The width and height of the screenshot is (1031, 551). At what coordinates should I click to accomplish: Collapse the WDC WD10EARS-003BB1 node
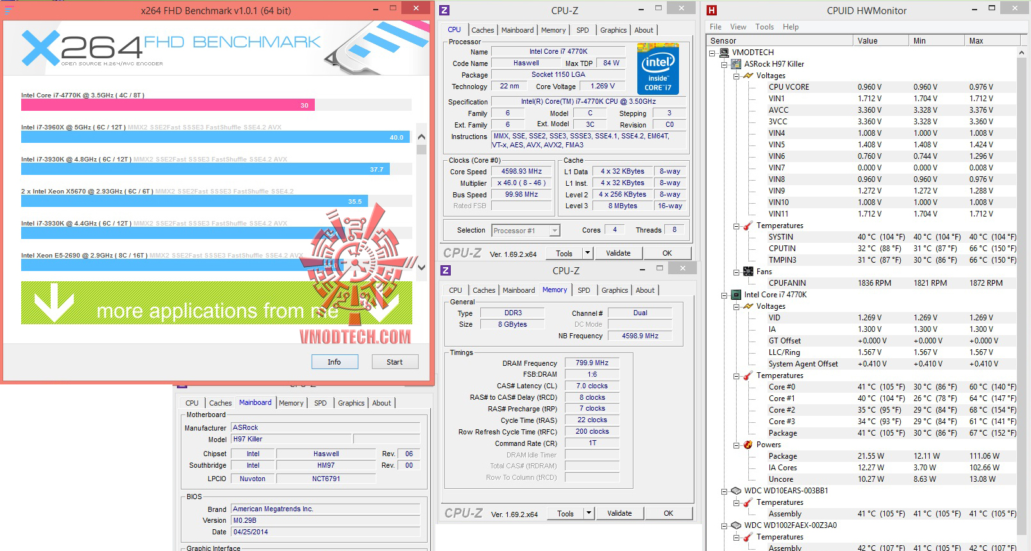pyautogui.click(x=725, y=491)
